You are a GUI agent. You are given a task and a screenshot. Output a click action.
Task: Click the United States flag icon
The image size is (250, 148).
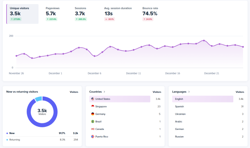click(93, 99)
